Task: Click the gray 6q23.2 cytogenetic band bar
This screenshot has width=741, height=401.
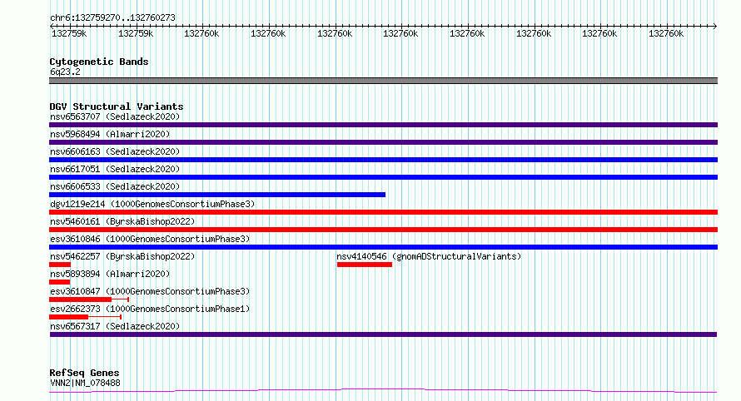Action: coord(383,81)
